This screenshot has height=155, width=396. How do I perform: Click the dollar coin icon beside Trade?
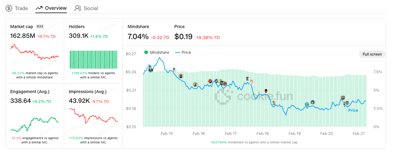coord(9,8)
